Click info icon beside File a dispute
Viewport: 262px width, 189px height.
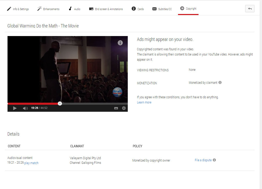[214, 160]
